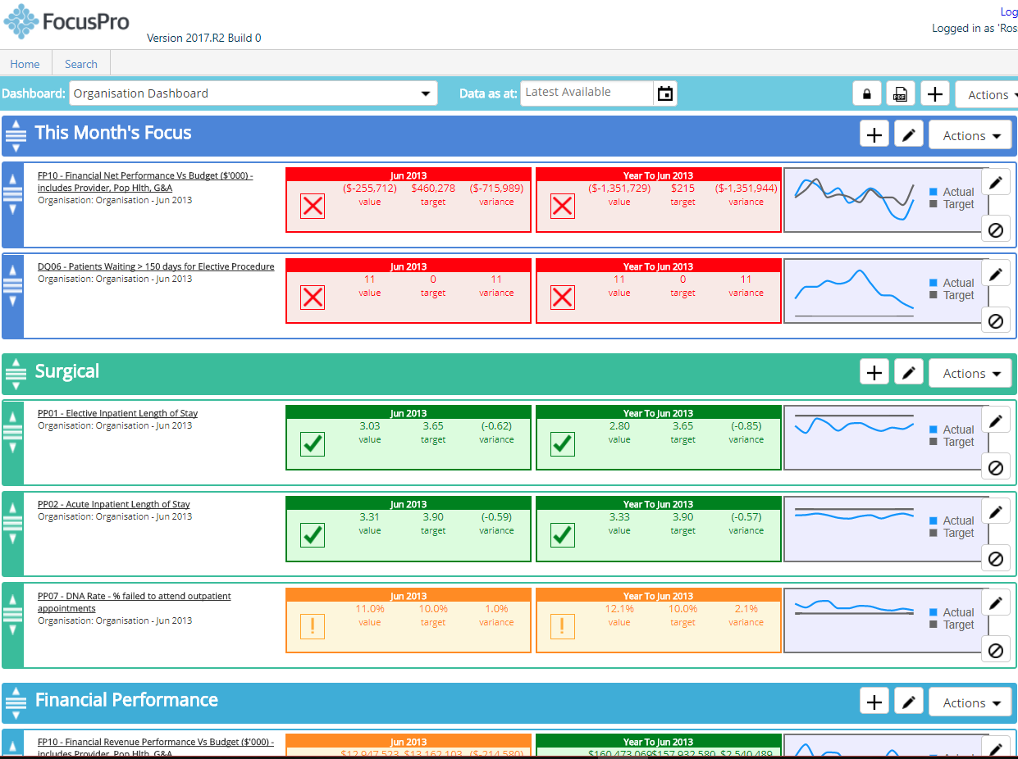The width and height of the screenshot is (1018, 759).
Task: Click the reorder handle of Surgical section
Action: [x=16, y=374]
